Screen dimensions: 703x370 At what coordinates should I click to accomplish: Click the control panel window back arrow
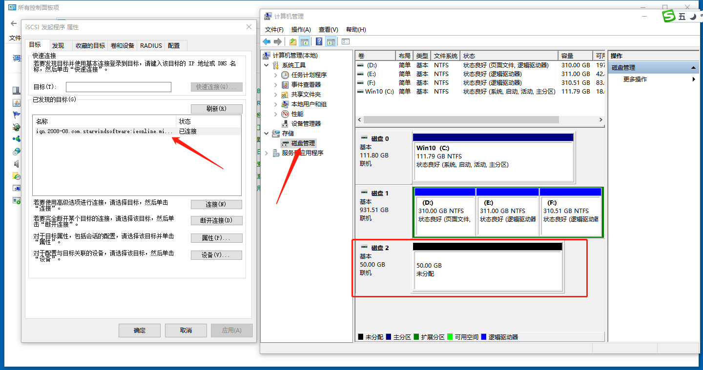(14, 23)
